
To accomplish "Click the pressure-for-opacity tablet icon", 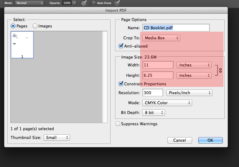I will 84,3.
